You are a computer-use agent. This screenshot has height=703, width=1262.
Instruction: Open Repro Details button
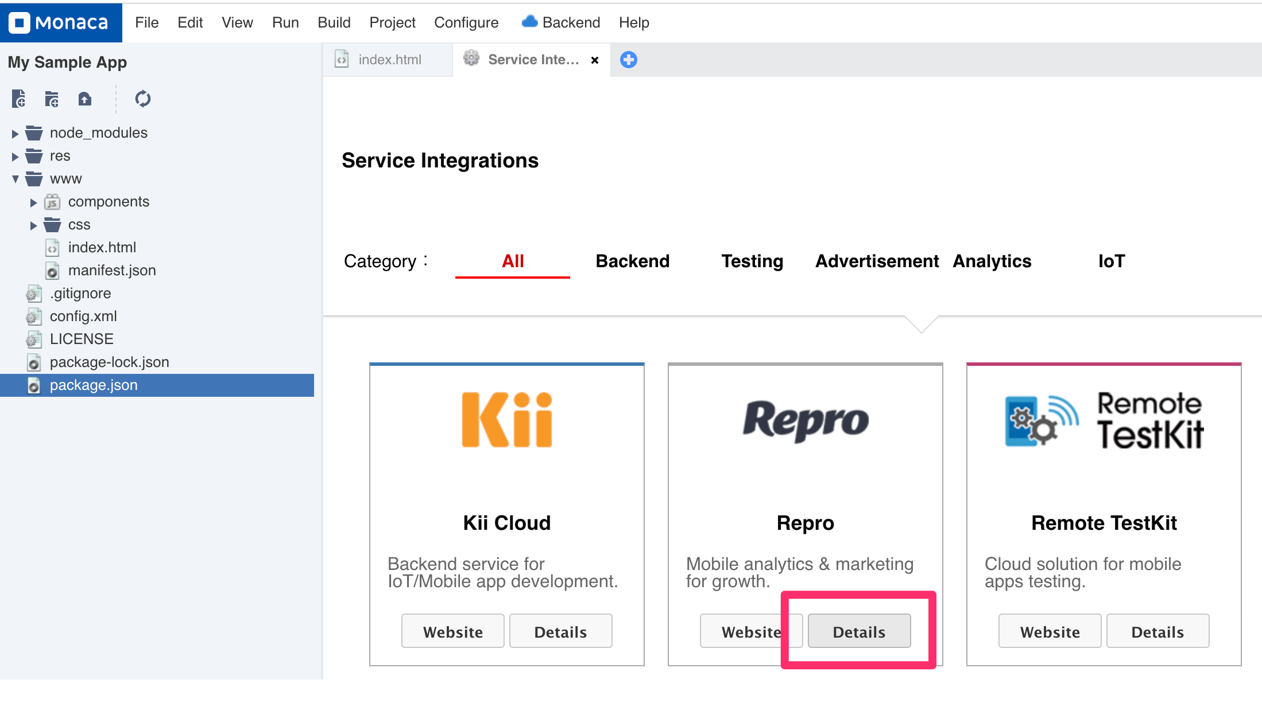click(860, 631)
